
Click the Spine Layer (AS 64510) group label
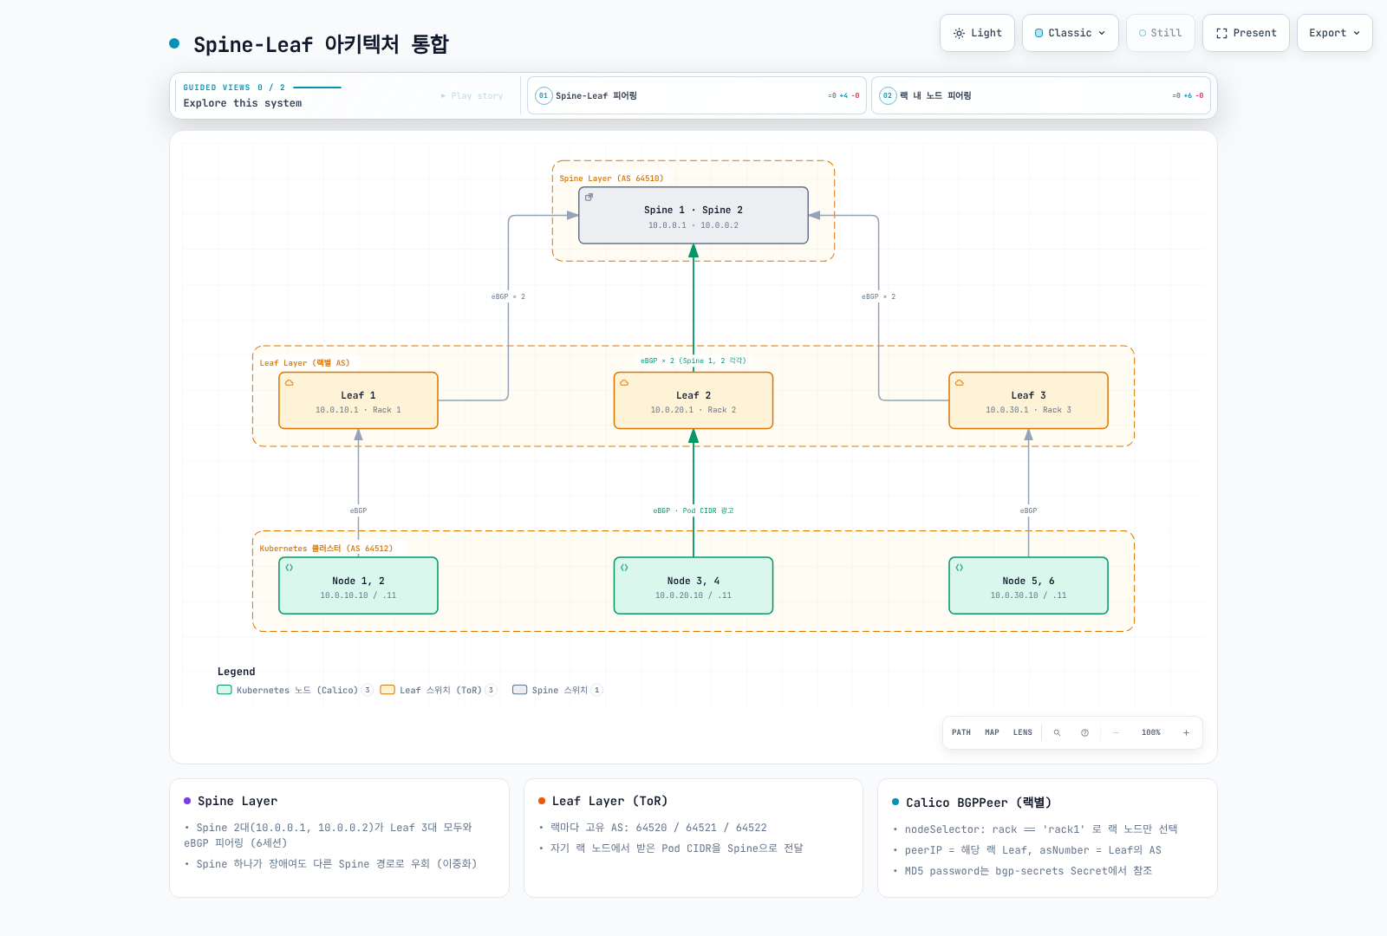[611, 179]
